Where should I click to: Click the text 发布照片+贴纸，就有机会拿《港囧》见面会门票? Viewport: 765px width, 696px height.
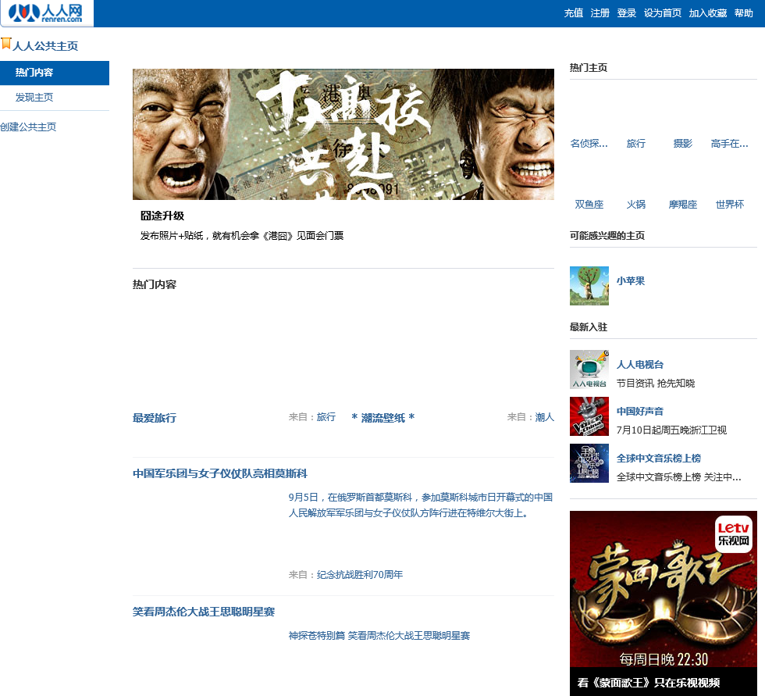(242, 236)
